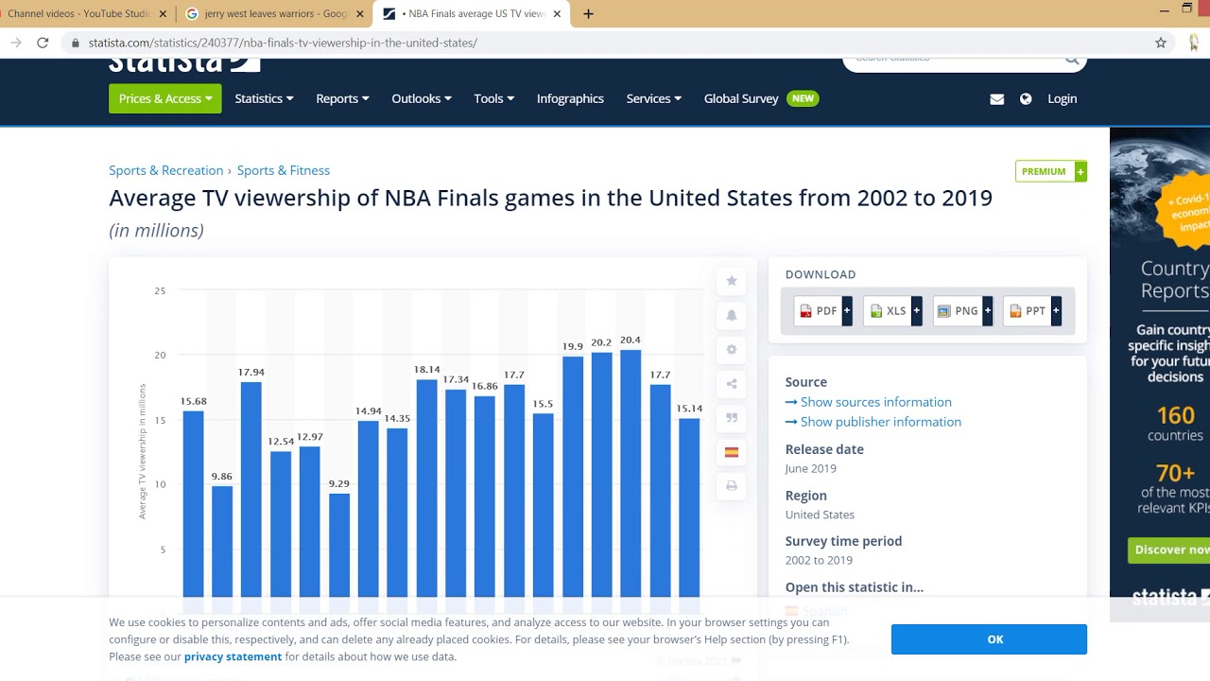Download the statistic as PNG
Viewport: 1210px width, 681px height.
[x=962, y=310]
